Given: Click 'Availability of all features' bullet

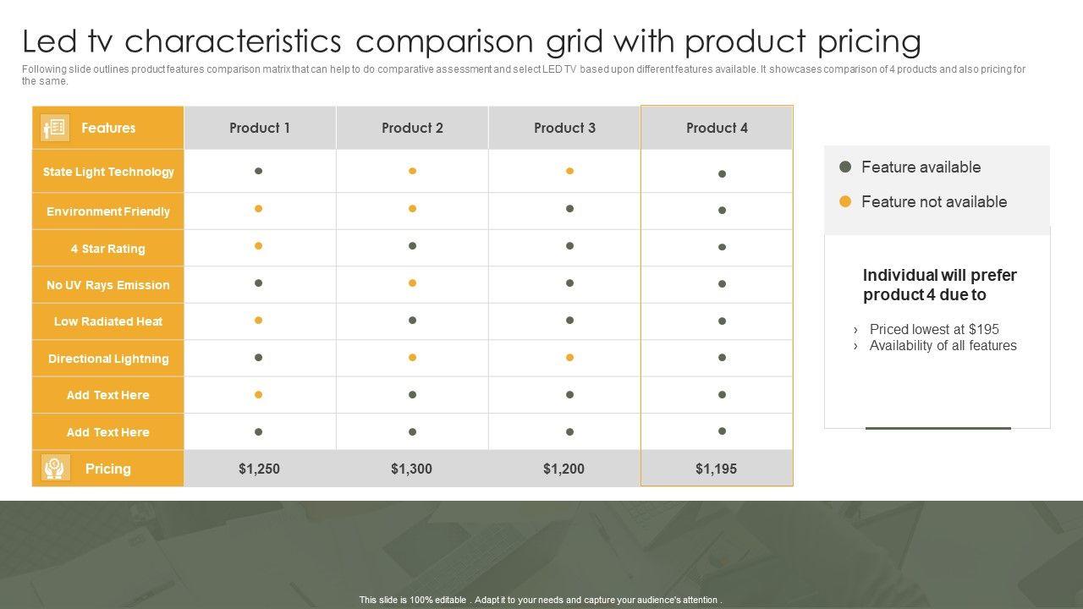Looking at the screenshot, I should pyautogui.click(x=943, y=345).
